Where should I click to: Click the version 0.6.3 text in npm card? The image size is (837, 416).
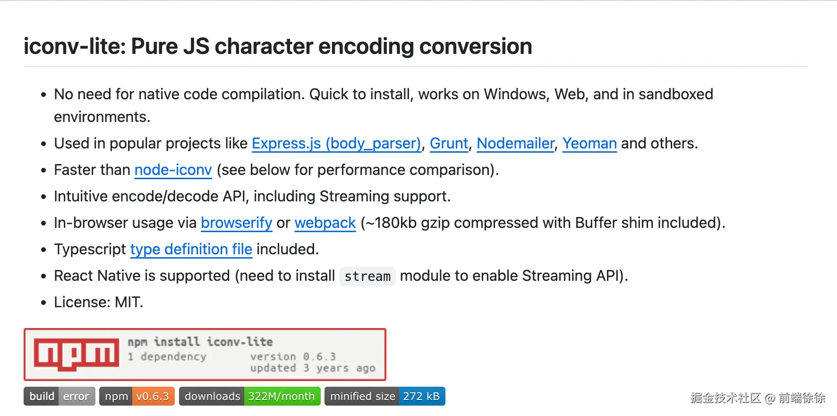[x=293, y=356]
